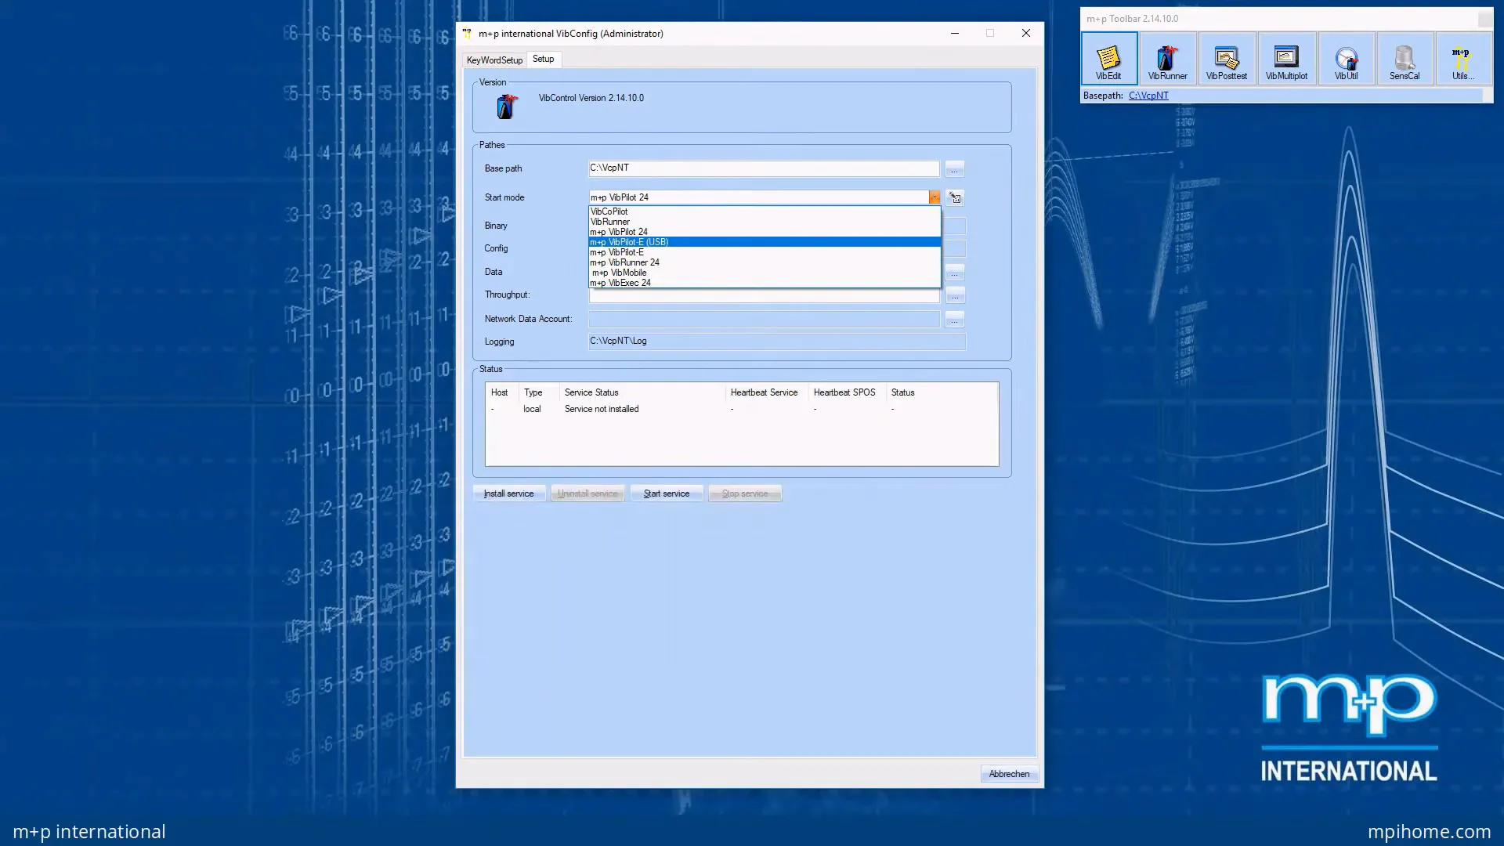The width and height of the screenshot is (1504, 846).
Task: Open VibPosttest in the m+p Toolbar
Action: (1227, 59)
